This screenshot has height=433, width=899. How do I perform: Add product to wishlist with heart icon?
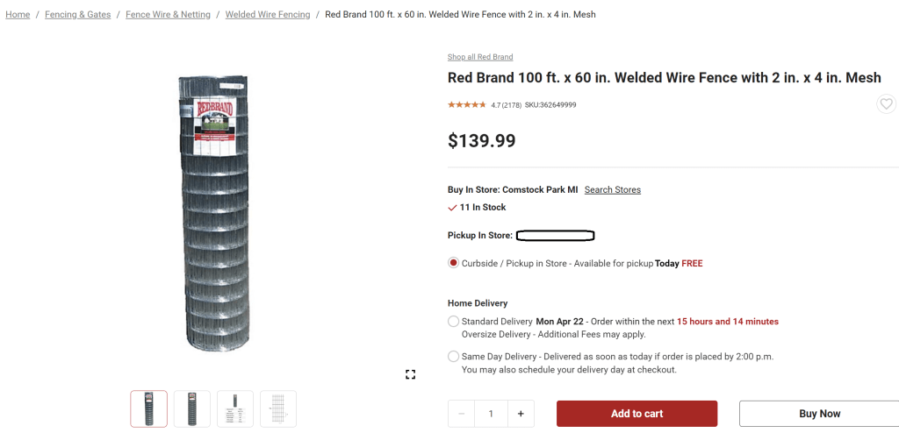click(x=886, y=104)
